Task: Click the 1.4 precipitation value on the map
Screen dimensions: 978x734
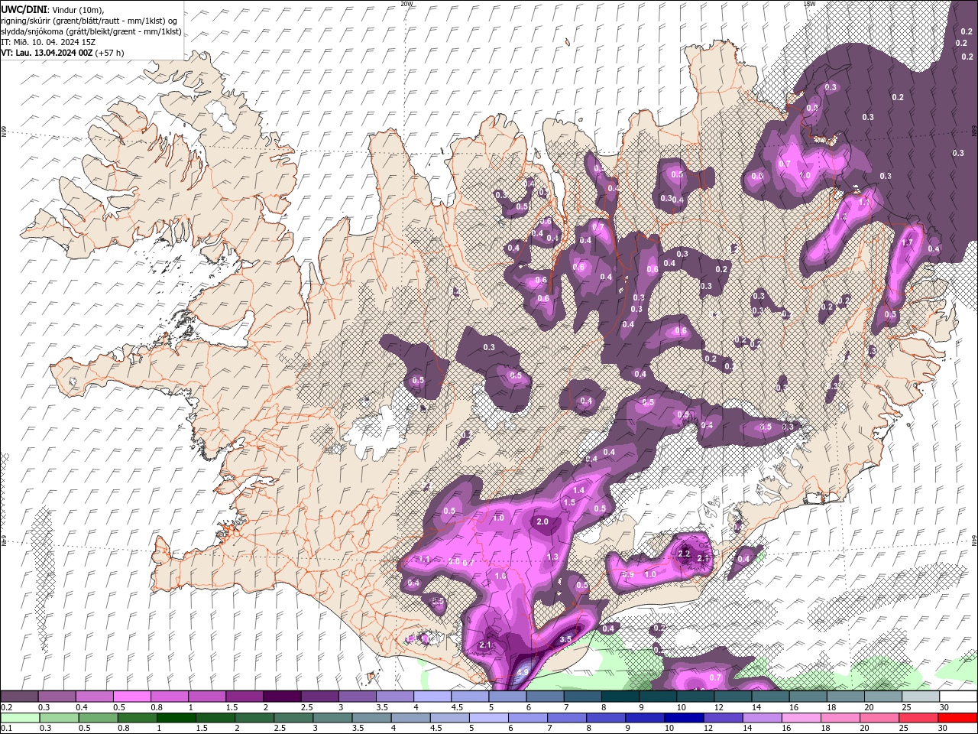Action: (x=578, y=490)
